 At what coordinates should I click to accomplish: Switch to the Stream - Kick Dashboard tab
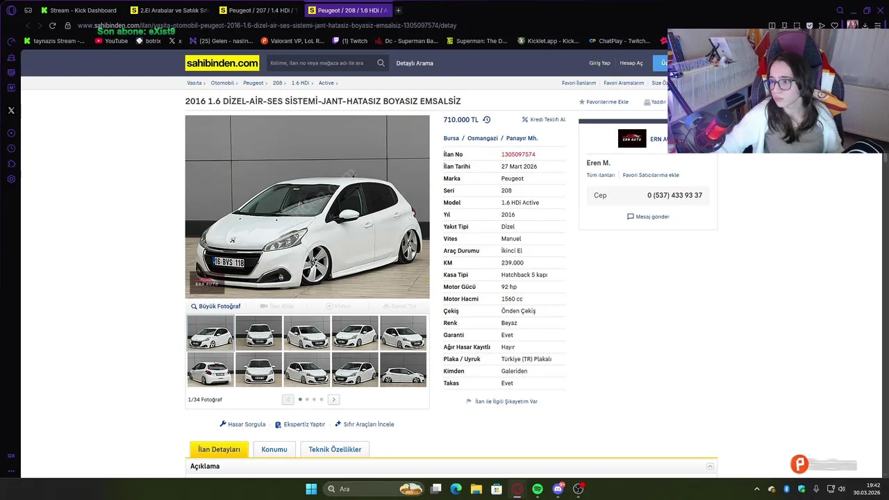click(x=78, y=10)
